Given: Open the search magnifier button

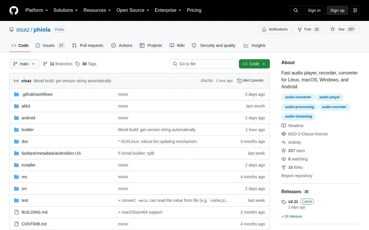Looking at the screenshot, I should (296, 10).
